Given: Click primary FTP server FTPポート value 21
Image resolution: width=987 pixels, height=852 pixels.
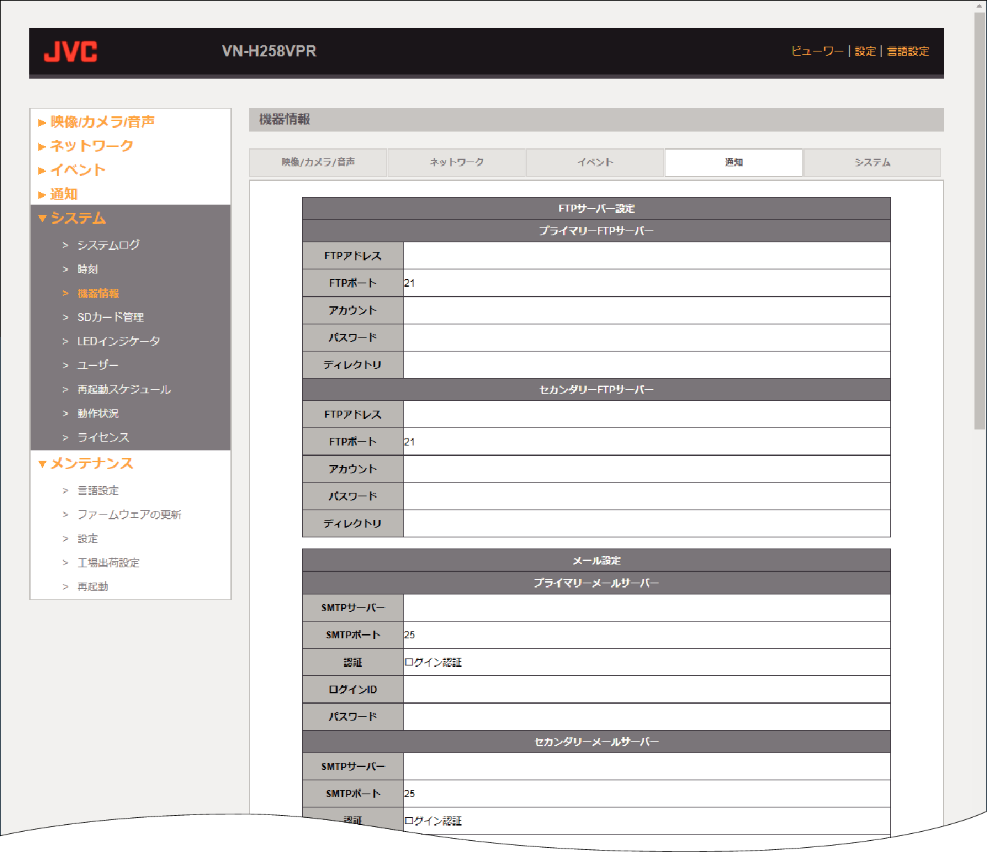Looking at the screenshot, I should point(409,283).
